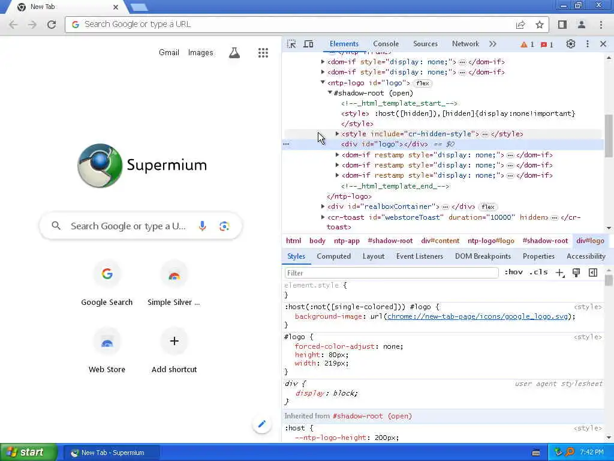This screenshot has height=461, width=614.
Task: Start voice search with microphone icon
Action: [x=202, y=226]
